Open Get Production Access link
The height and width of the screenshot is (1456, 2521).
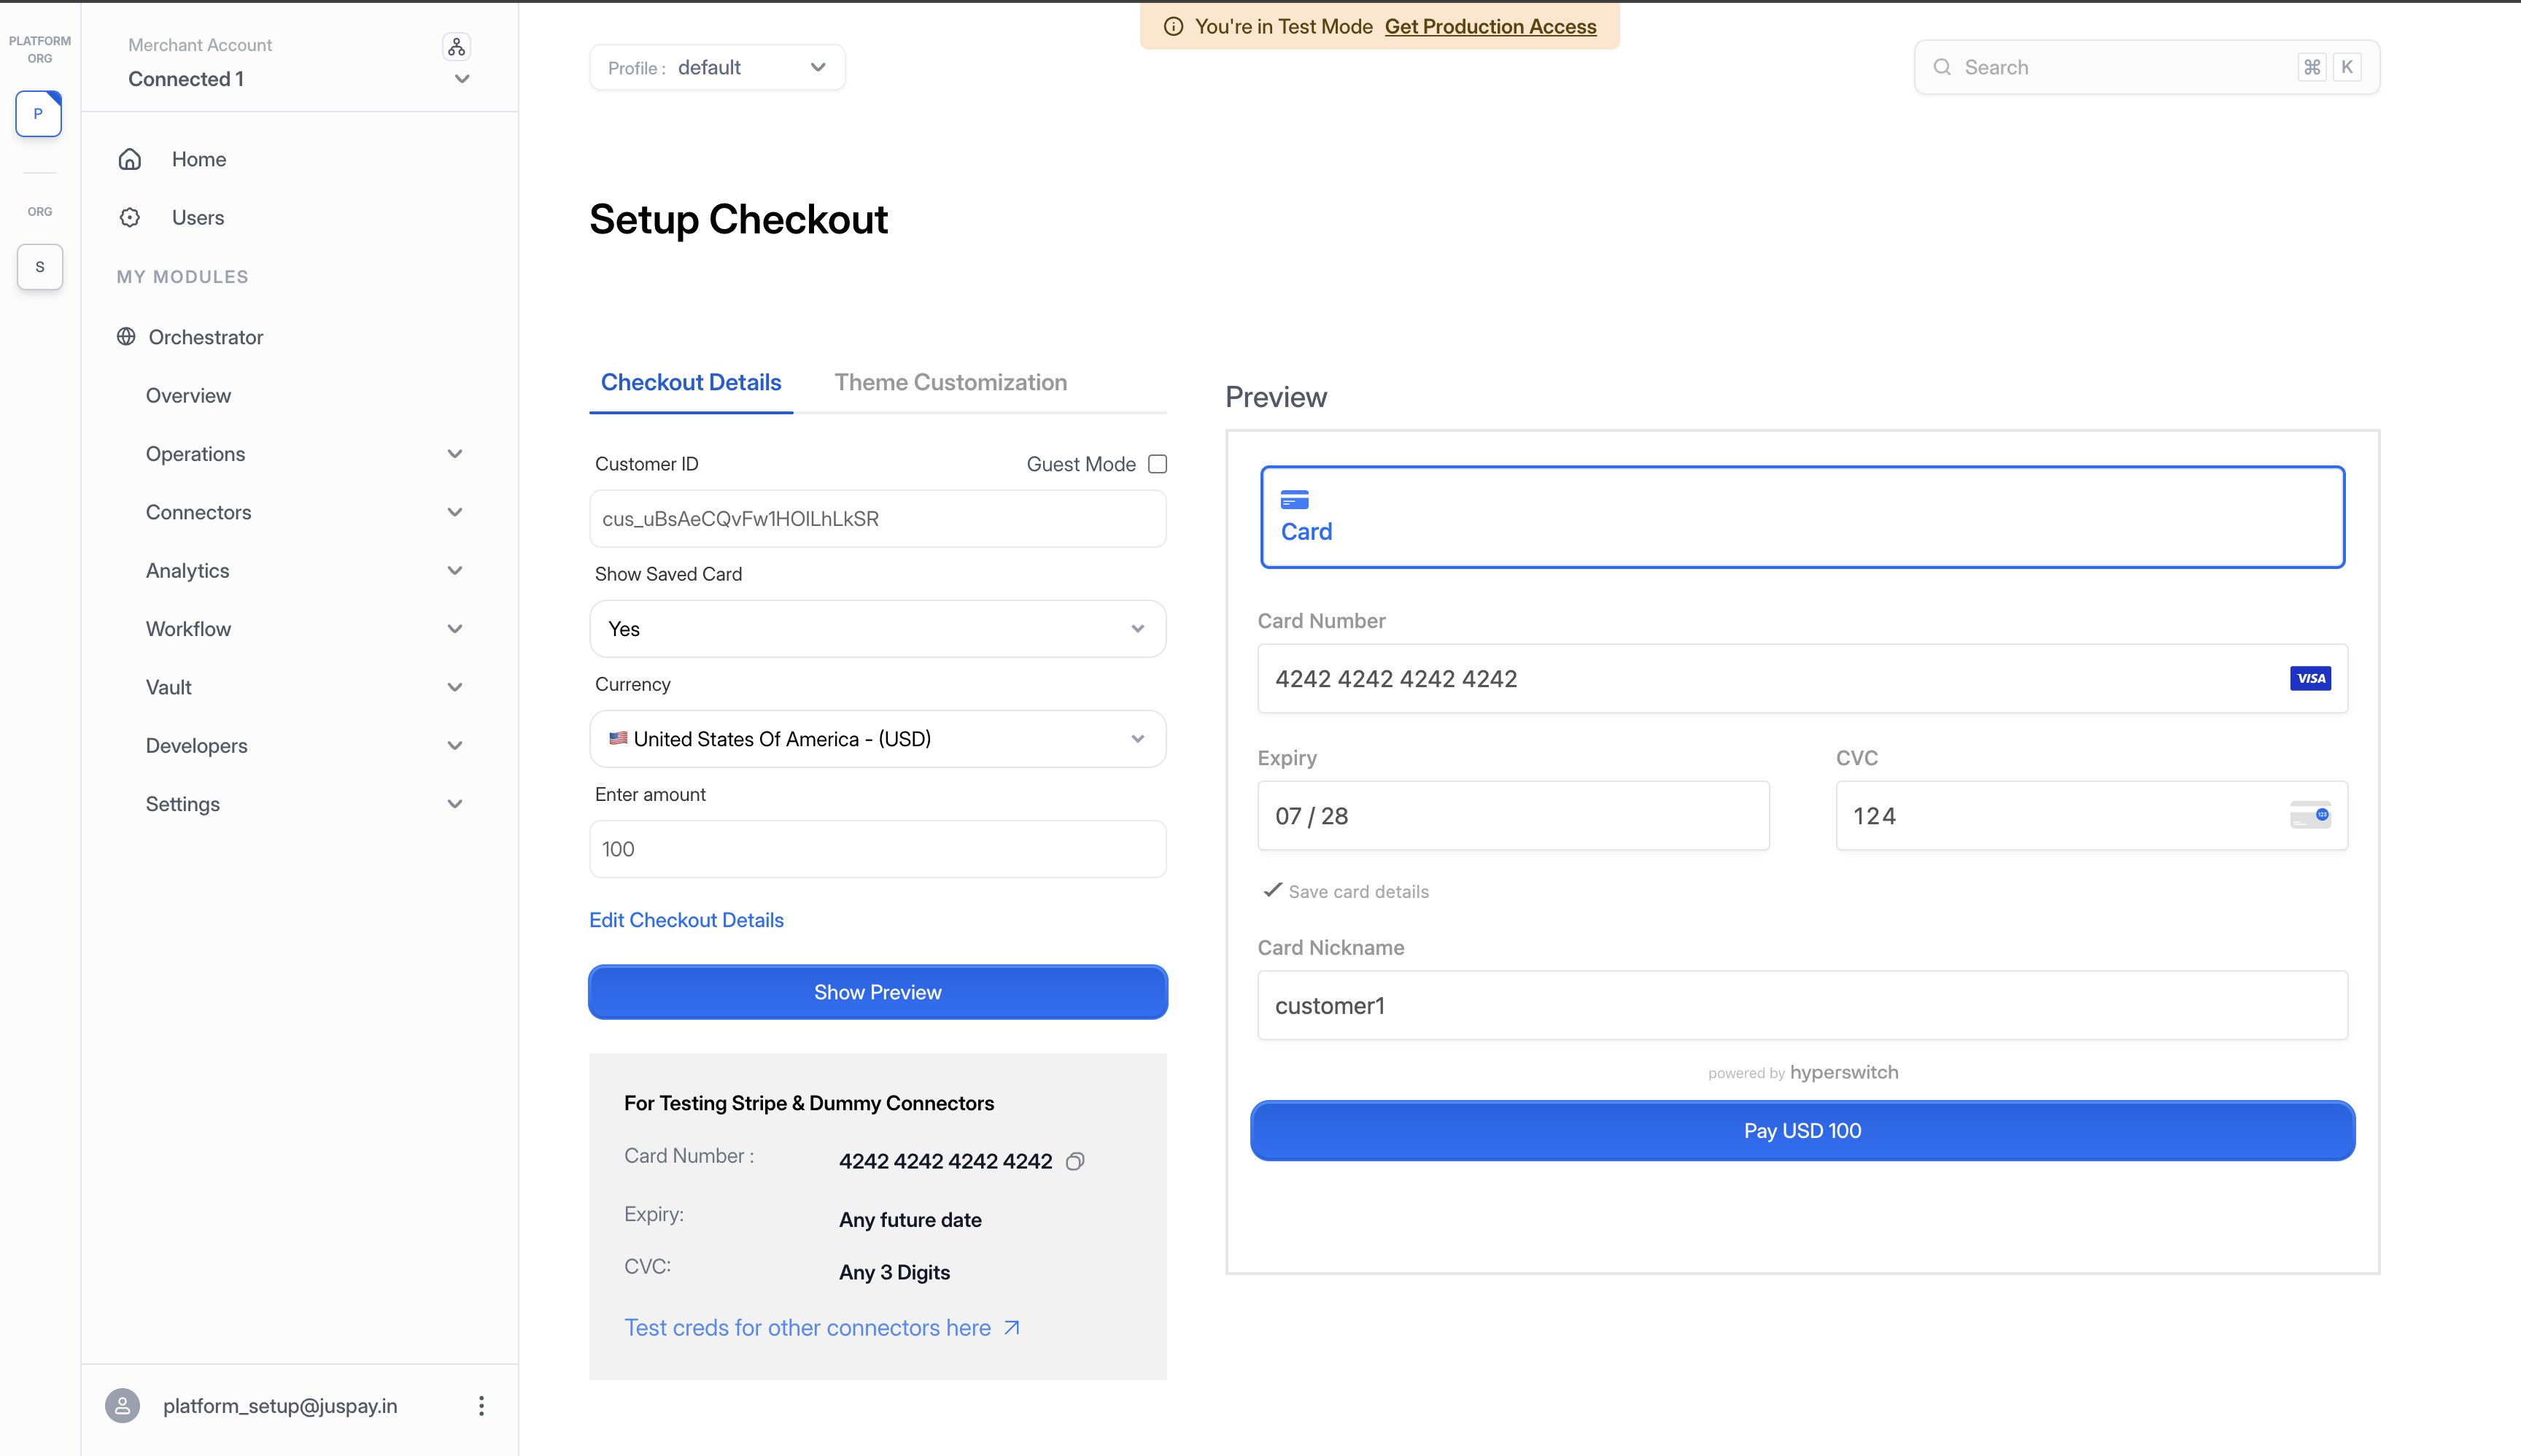point(1490,26)
